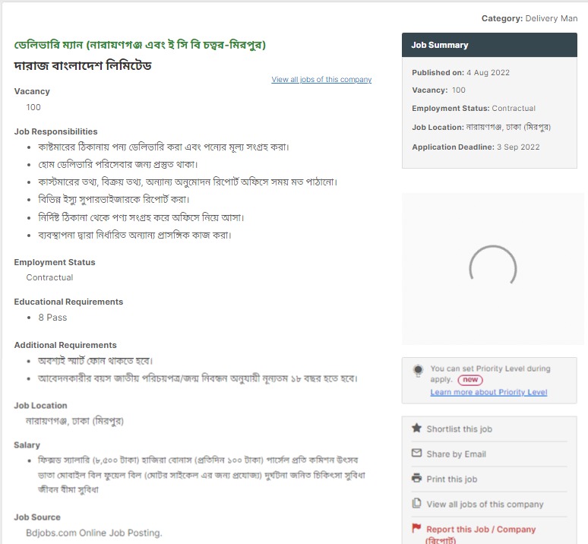
Task: Click the star icon beside Shortlist this job
Action: pyautogui.click(x=416, y=428)
